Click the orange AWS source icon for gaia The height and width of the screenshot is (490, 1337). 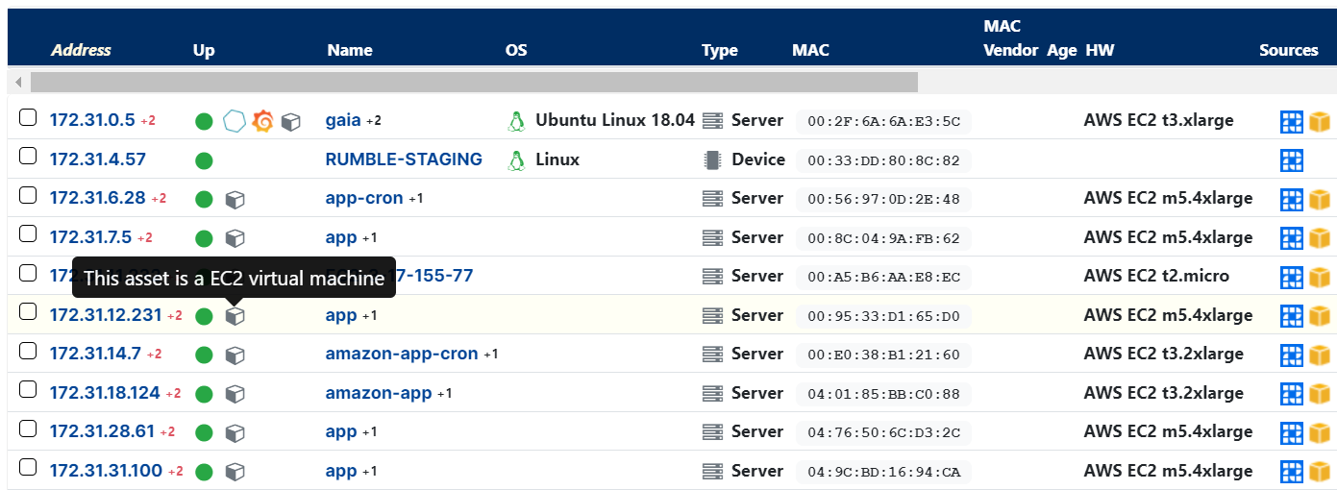pyautogui.click(x=1320, y=121)
